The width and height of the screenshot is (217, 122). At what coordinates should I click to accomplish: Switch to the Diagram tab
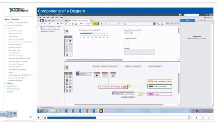pyautogui.click(x=89, y=24)
